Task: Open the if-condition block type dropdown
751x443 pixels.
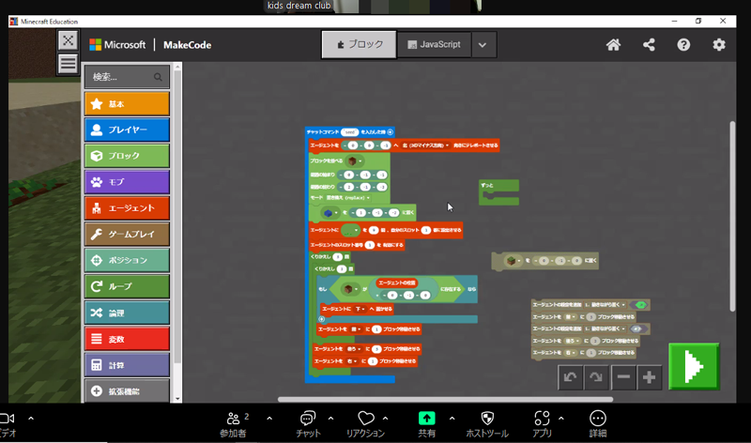Action: pyautogui.click(x=350, y=289)
